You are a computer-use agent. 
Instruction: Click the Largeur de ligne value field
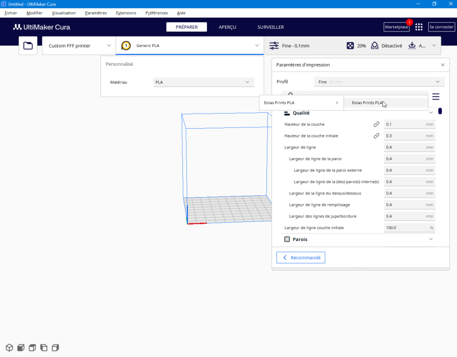click(409, 147)
